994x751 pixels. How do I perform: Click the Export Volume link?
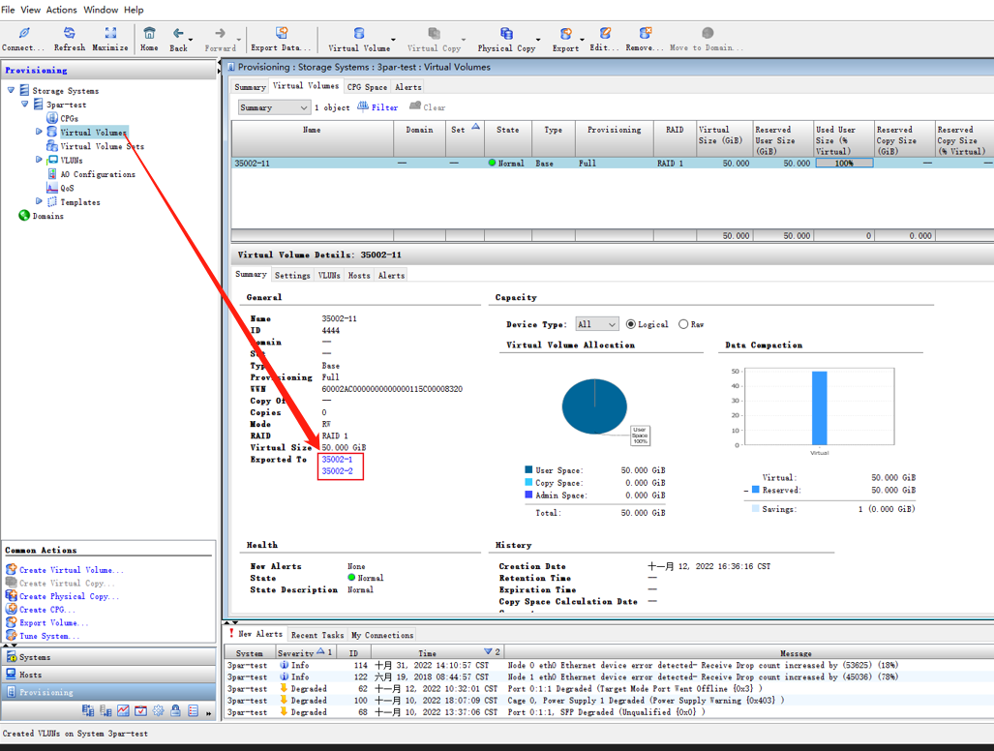pos(53,622)
